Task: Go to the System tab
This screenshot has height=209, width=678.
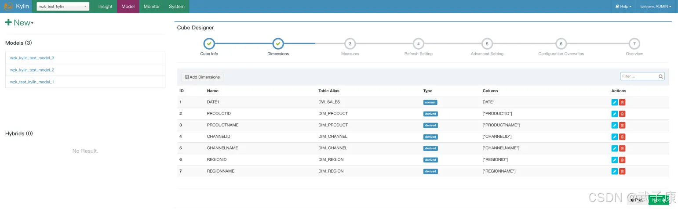Action: (176, 7)
